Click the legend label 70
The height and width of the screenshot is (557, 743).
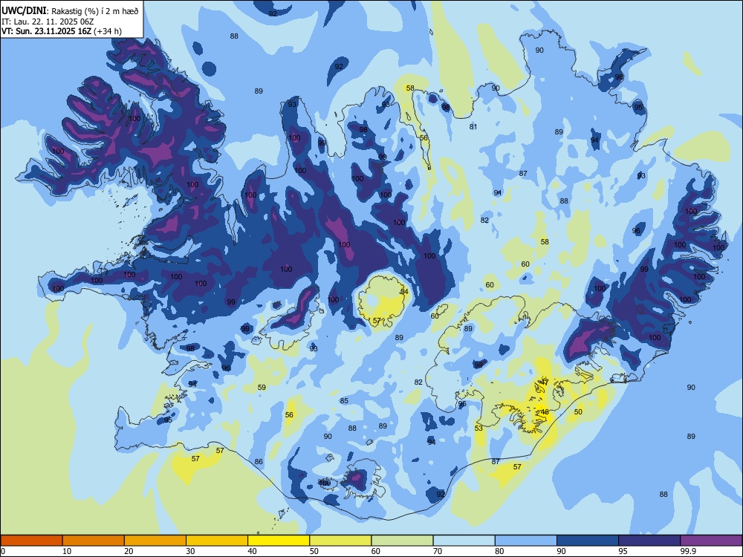point(438,551)
